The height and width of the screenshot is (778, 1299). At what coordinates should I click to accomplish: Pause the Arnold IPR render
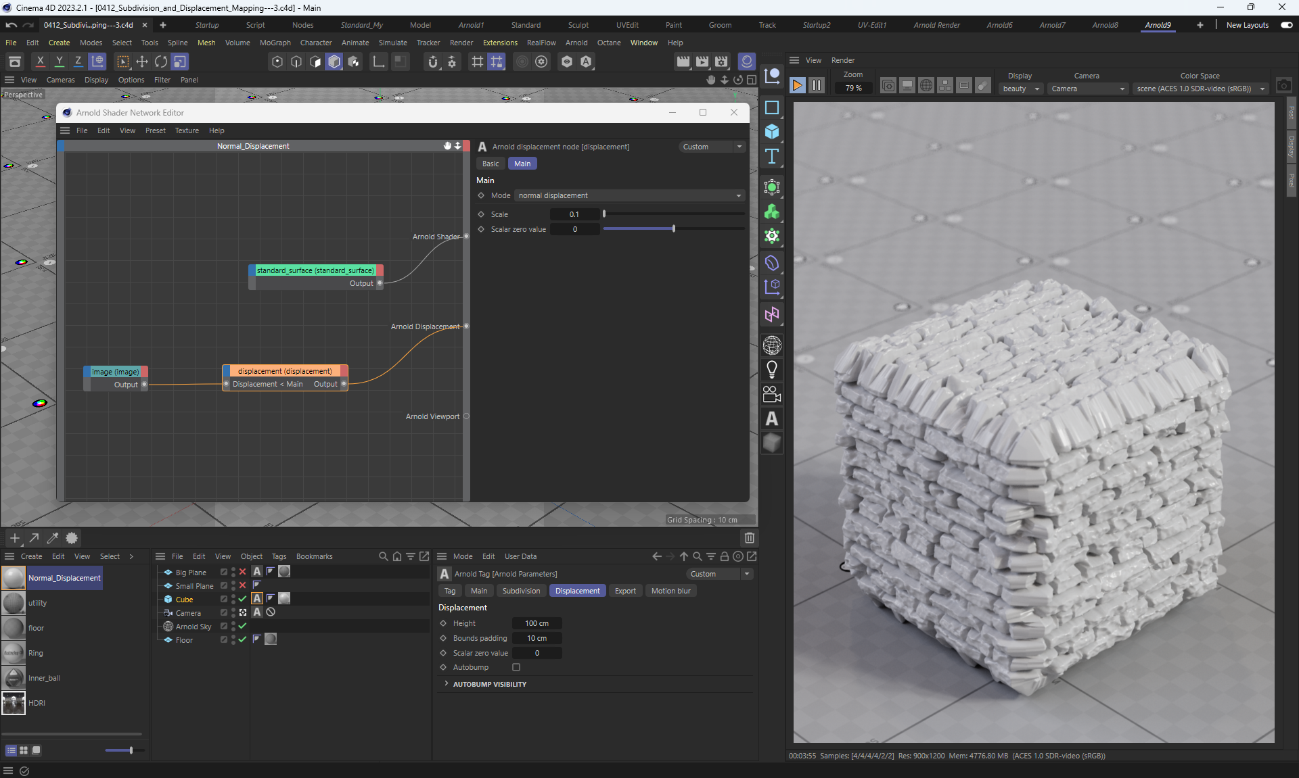click(x=817, y=86)
